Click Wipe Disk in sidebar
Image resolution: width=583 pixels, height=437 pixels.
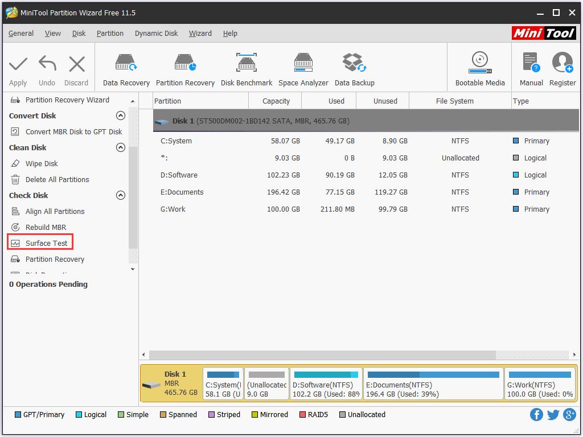tap(42, 164)
